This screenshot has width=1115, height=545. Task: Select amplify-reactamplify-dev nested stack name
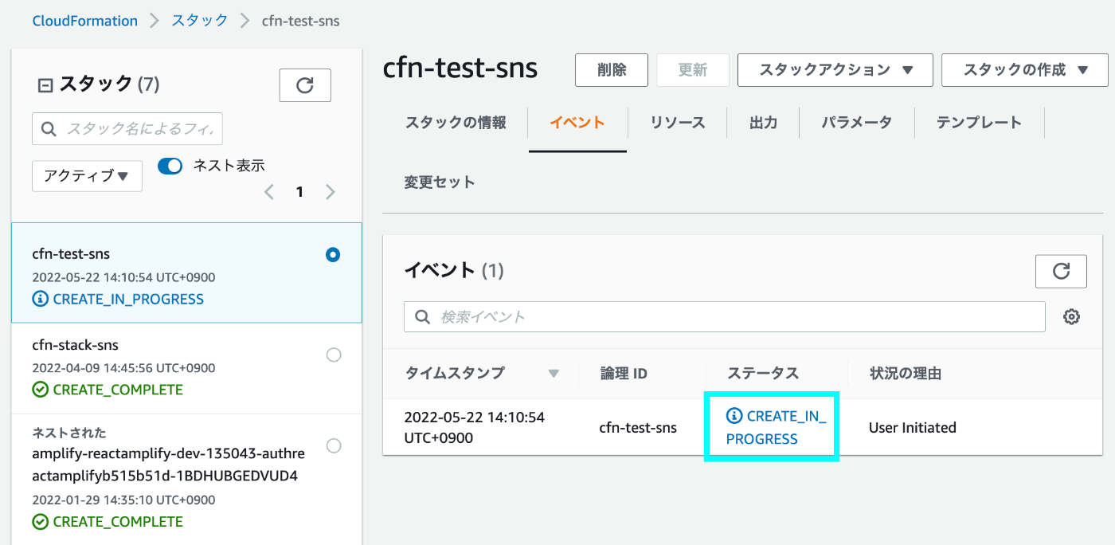click(169, 465)
